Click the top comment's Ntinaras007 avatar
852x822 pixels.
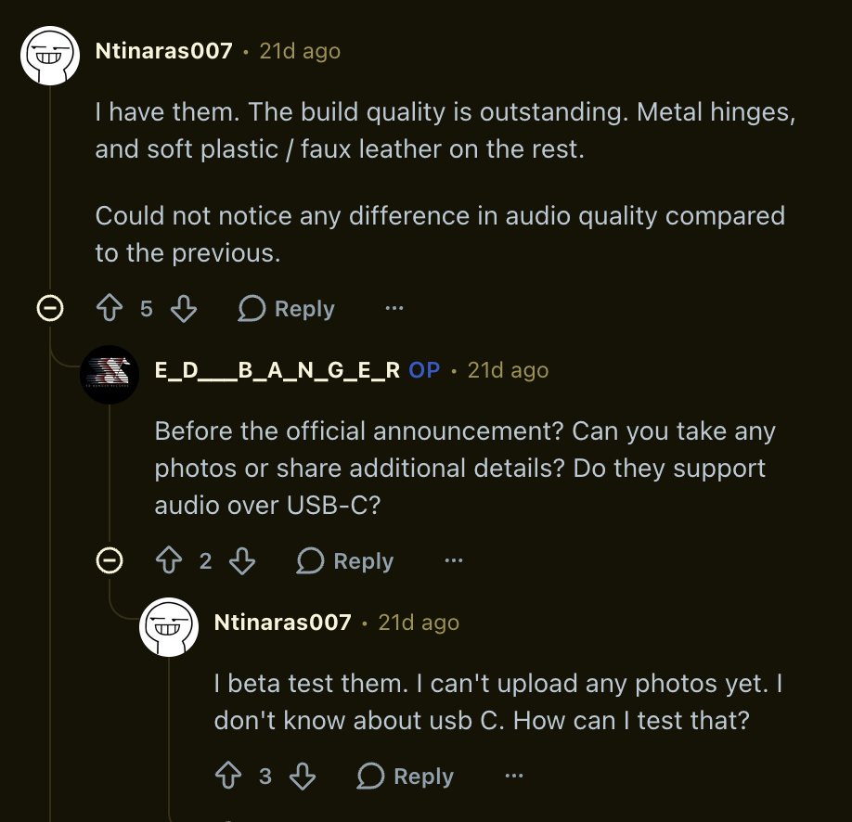(50, 56)
